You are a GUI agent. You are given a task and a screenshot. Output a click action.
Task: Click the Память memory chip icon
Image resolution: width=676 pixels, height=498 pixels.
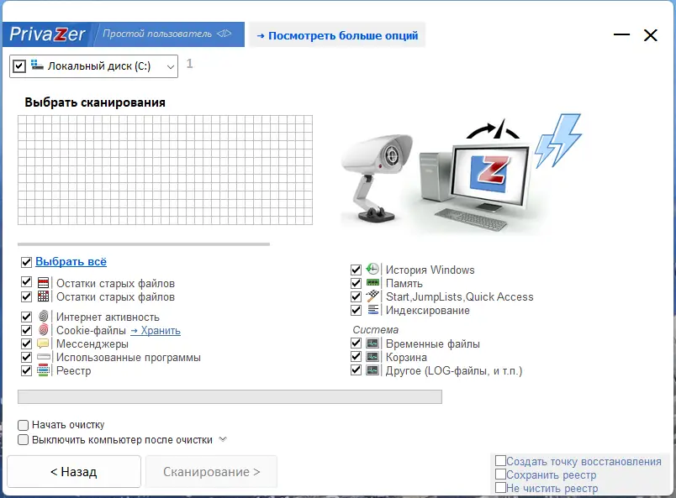point(372,283)
